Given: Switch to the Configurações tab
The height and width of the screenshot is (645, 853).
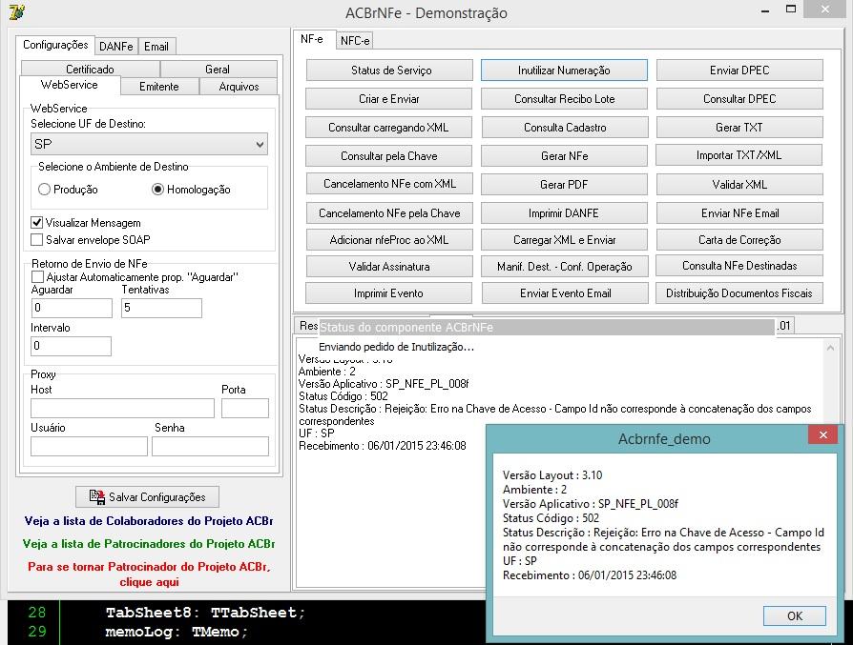Looking at the screenshot, I should [x=55, y=45].
